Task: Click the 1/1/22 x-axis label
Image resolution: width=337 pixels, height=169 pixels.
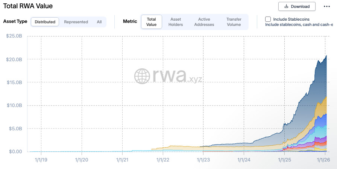Action: (163, 160)
